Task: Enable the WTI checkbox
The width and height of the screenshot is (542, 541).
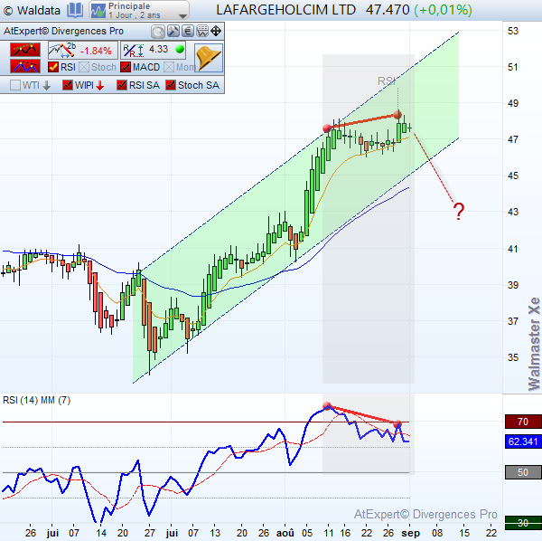Action: pyautogui.click(x=15, y=85)
